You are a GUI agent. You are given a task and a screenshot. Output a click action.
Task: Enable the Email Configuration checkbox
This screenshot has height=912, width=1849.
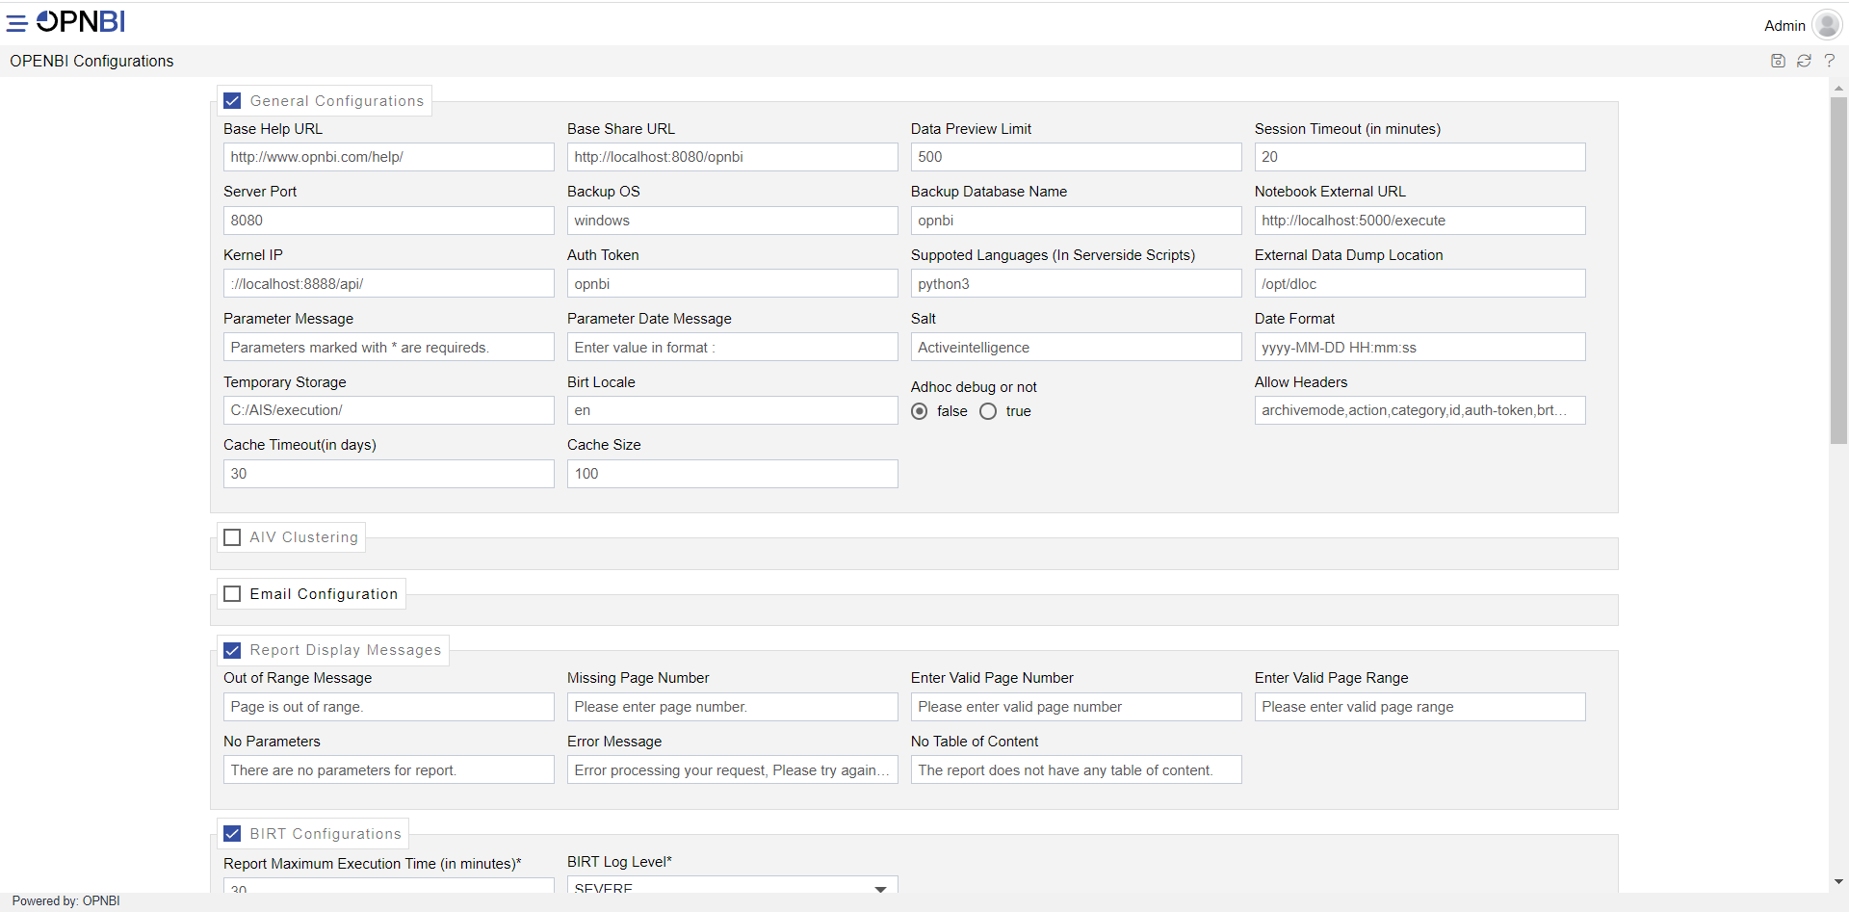[x=232, y=594]
